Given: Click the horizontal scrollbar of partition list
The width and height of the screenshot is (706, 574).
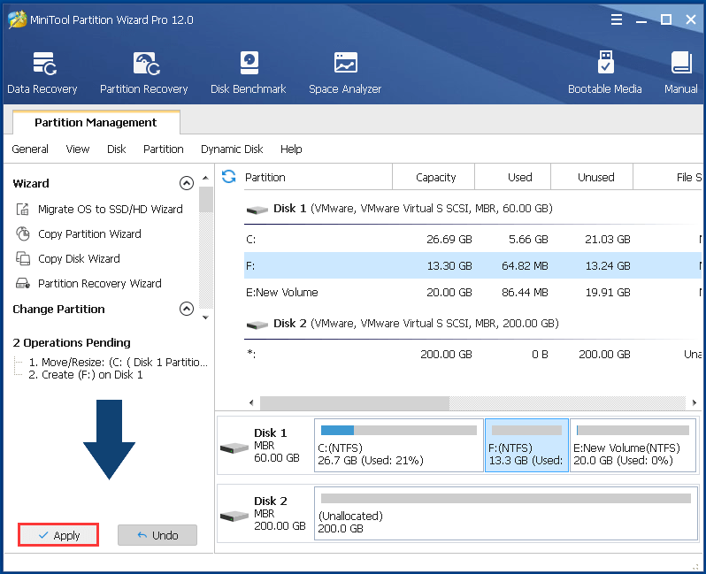Looking at the screenshot, I should tap(355, 403).
